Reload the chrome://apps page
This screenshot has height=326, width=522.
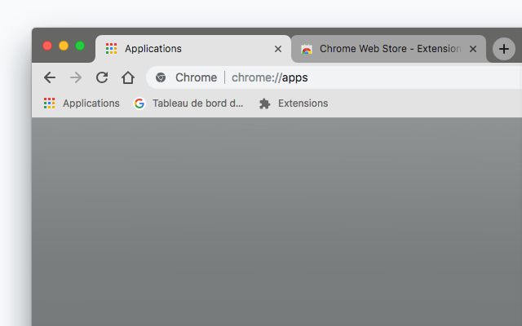coord(102,77)
